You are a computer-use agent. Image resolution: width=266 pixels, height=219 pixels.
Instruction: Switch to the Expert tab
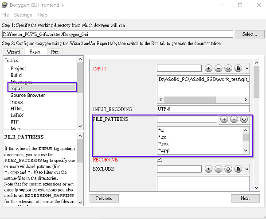pos(35,51)
